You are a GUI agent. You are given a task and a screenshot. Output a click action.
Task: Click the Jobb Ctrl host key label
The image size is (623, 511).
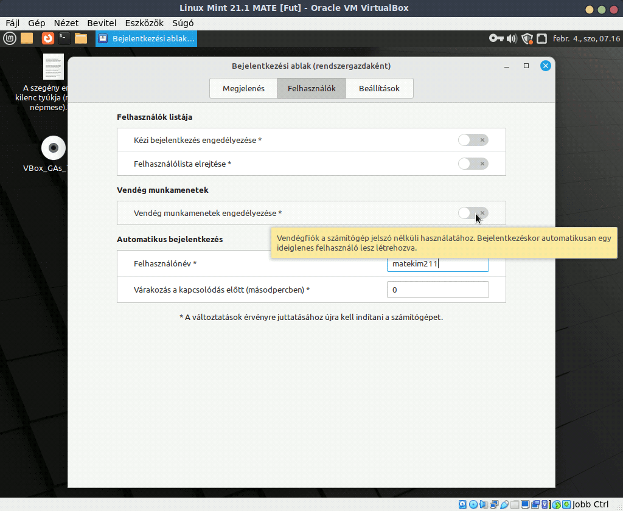(x=590, y=504)
